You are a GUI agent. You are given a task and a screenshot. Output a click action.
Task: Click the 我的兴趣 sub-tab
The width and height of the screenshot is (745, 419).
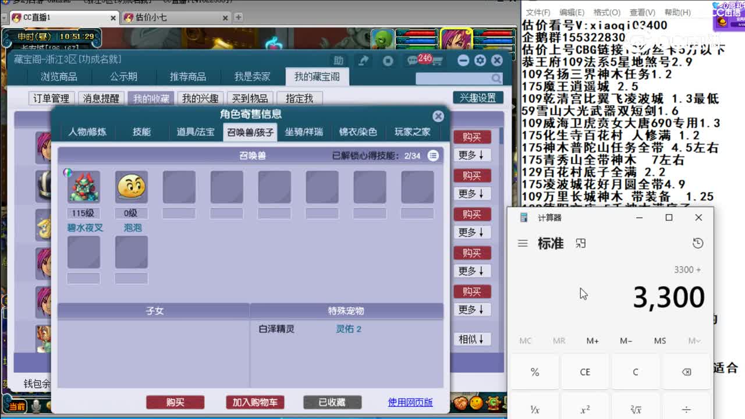[200, 98]
